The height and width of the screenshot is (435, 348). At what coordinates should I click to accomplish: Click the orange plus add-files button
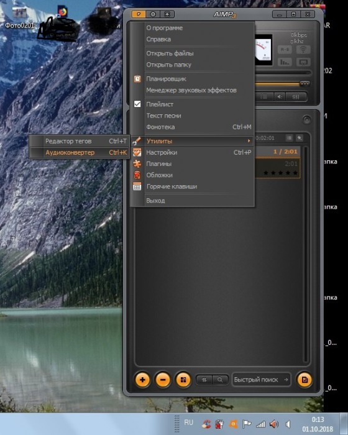click(x=142, y=380)
